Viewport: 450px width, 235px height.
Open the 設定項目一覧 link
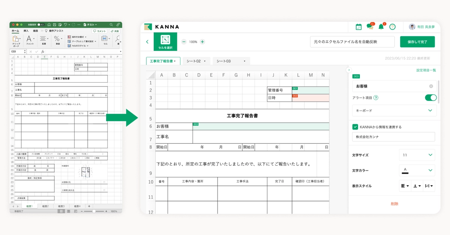pyautogui.click(x=426, y=70)
